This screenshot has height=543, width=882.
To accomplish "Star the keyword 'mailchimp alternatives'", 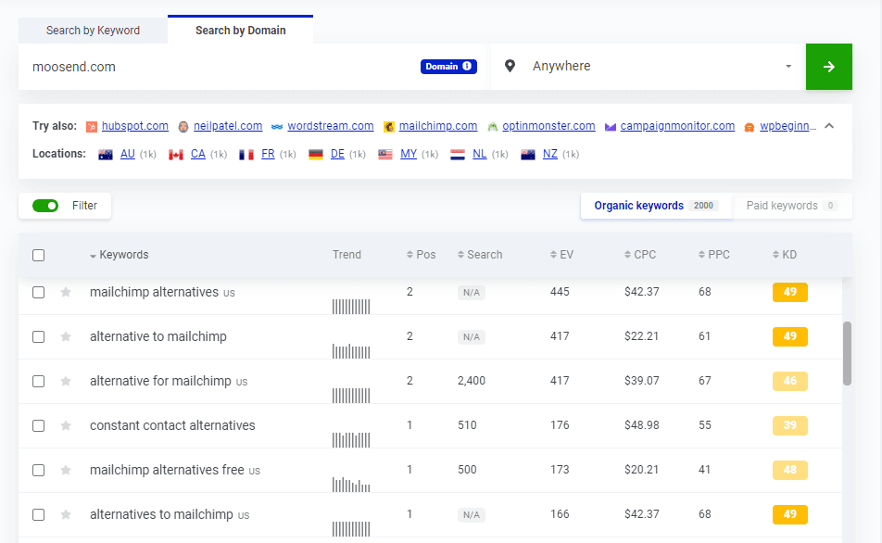I will (x=65, y=292).
